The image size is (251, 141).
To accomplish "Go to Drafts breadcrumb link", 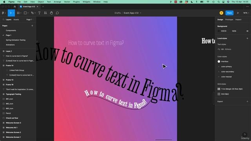I will 118,13.
